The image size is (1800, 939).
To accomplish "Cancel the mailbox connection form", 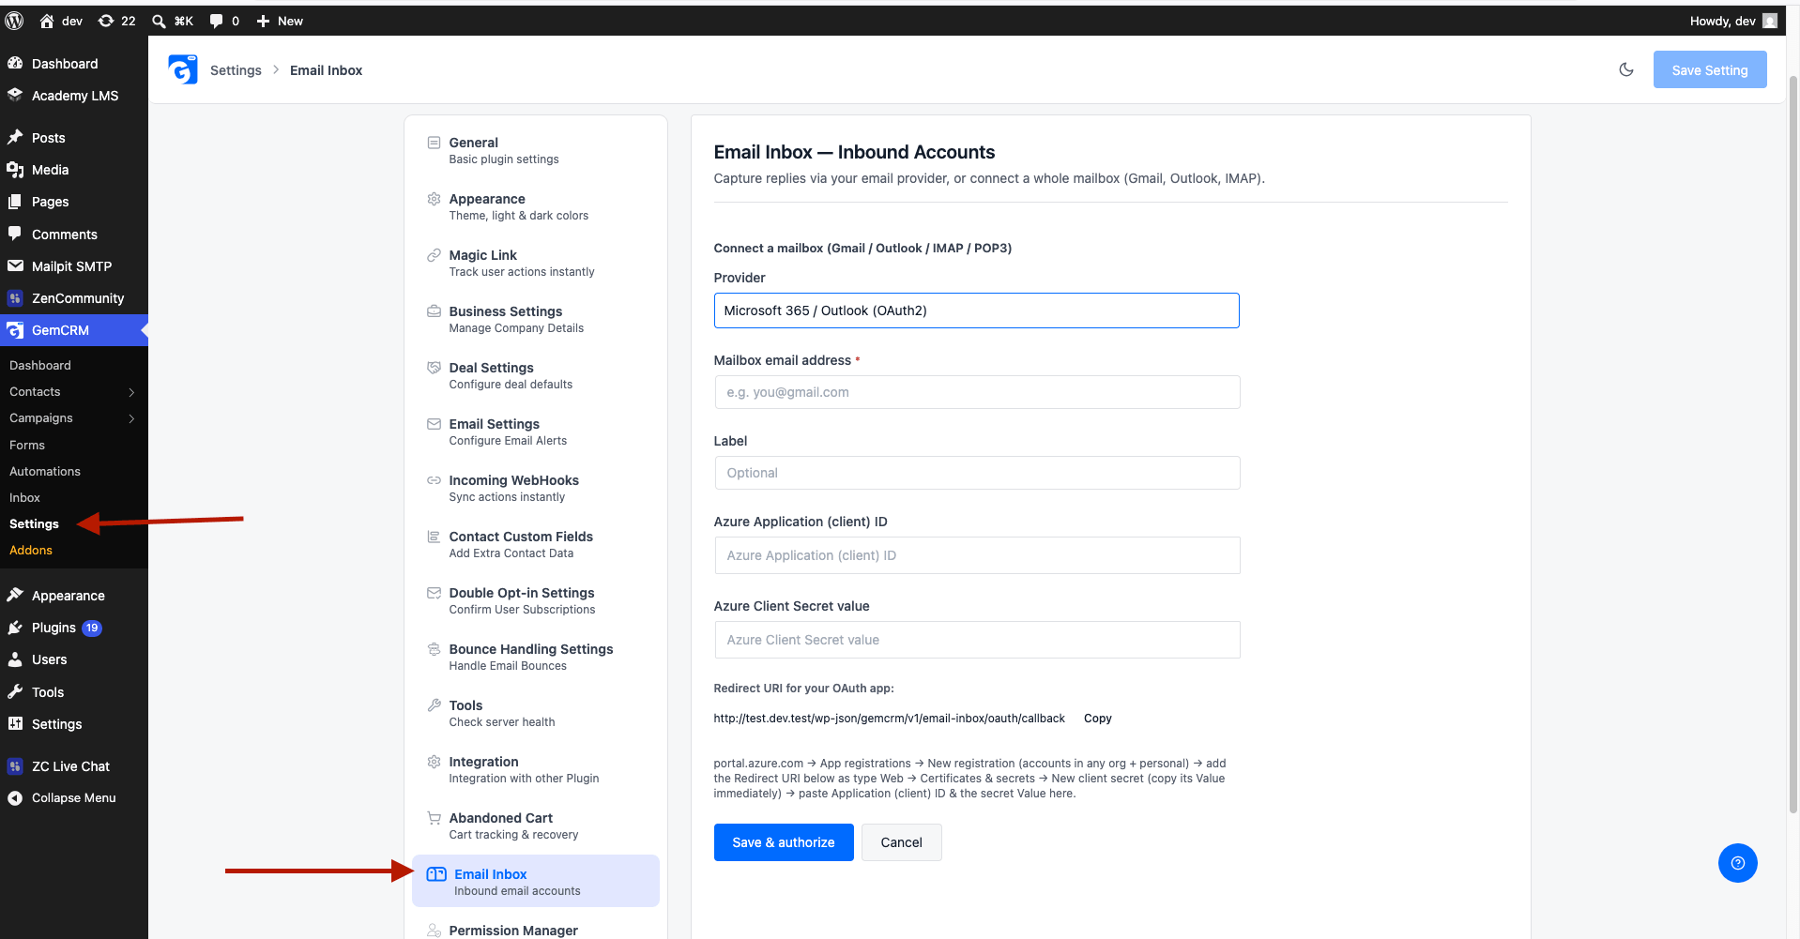I will 901,842.
